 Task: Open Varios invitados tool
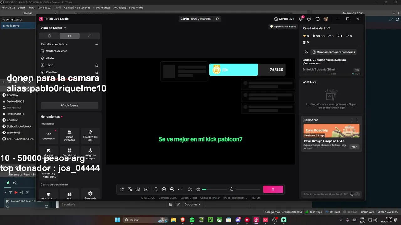click(x=70, y=136)
